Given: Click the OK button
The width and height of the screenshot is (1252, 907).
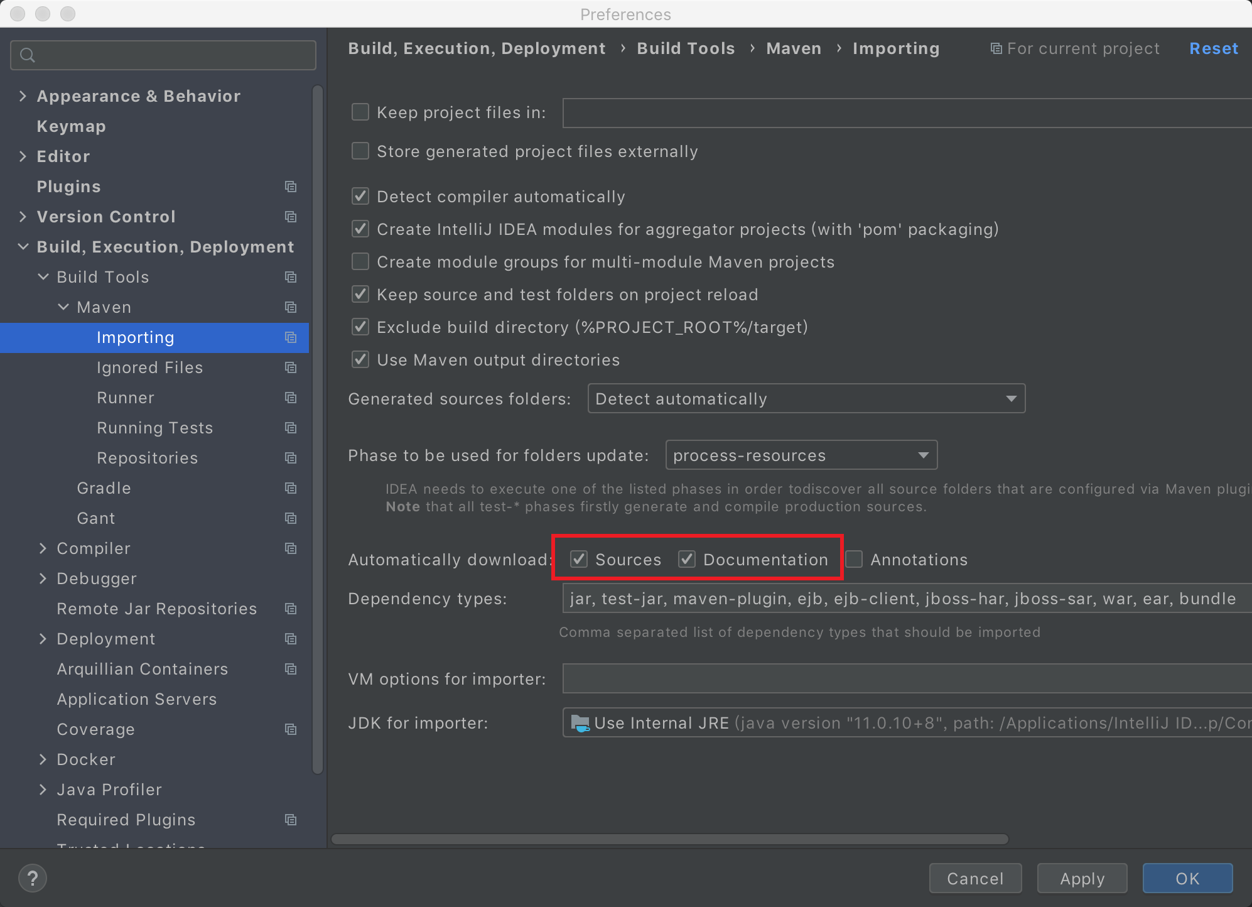Looking at the screenshot, I should coord(1187,878).
